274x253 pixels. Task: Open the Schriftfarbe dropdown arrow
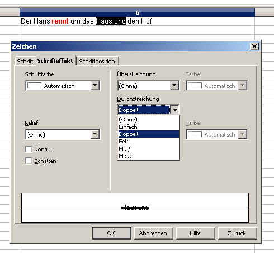pyautogui.click(x=95, y=86)
